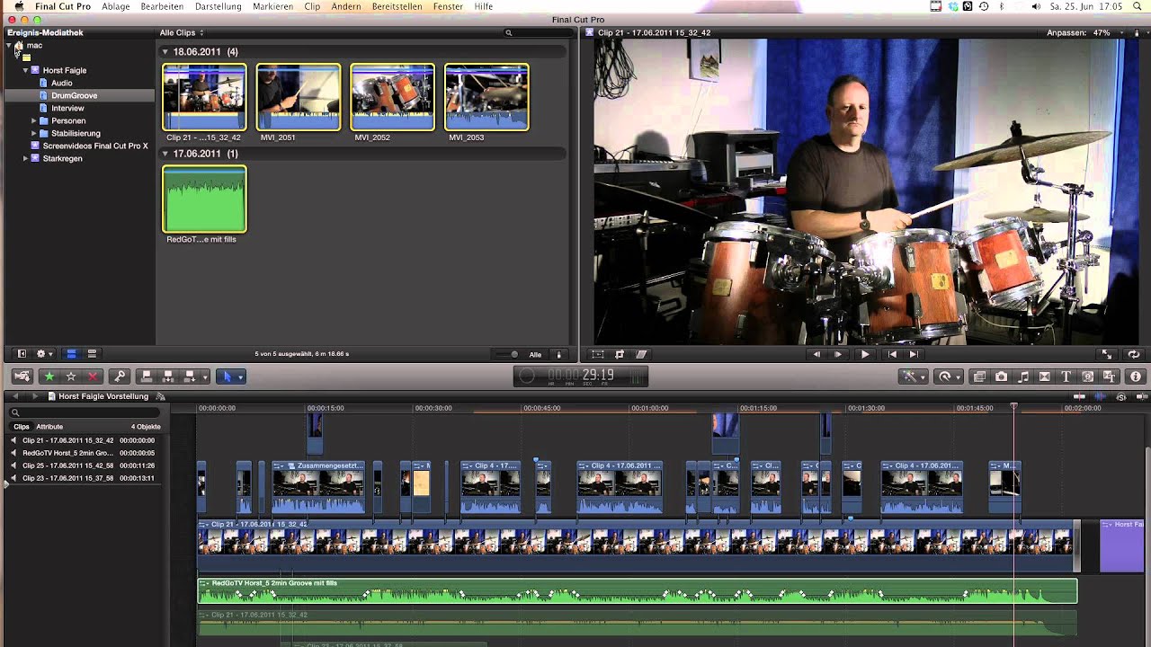The image size is (1151, 647).
Task: Collapse the 18.06.2011 clip group
Action: (x=165, y=52)
